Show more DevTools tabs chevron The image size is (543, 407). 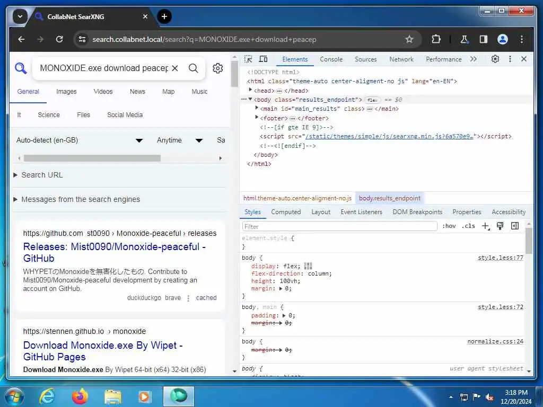tap(474, 59)
